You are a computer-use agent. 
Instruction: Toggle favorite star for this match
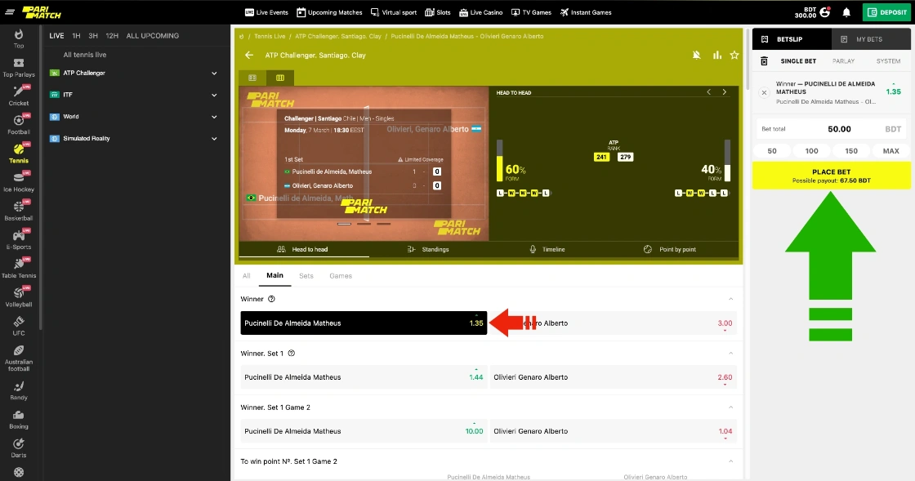[x=734, y=55]
